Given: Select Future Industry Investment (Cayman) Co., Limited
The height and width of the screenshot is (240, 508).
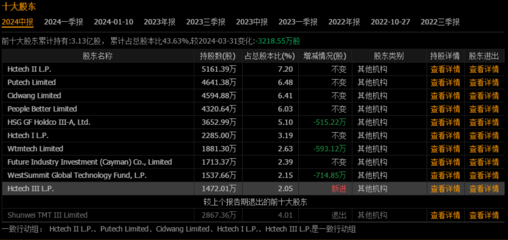Looking at the screenshot, I should [90, 162].
